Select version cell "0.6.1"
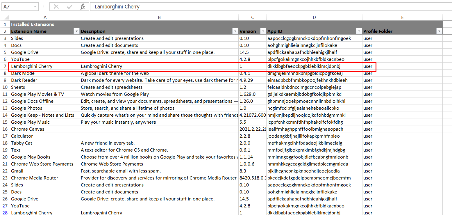 point(253,150)
